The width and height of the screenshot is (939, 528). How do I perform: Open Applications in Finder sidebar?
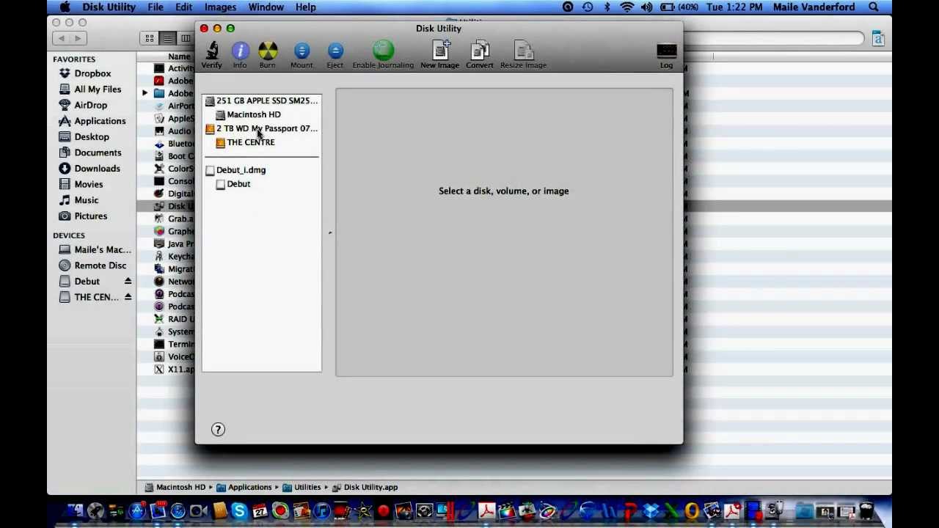point(92,121)
